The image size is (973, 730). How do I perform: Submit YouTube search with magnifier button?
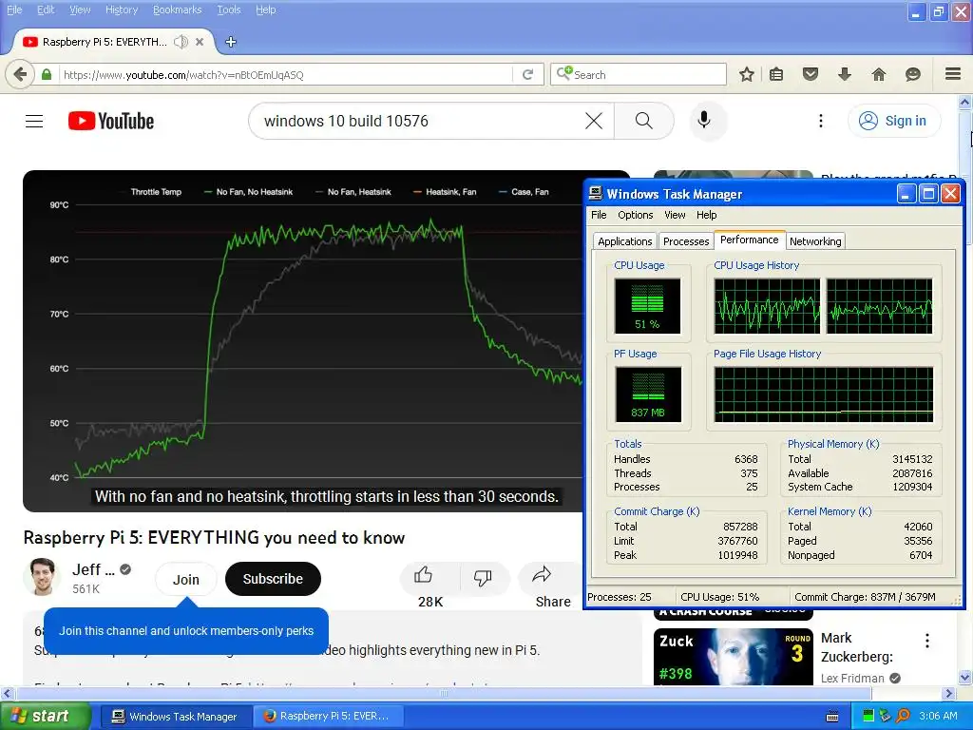click(644, 121)
